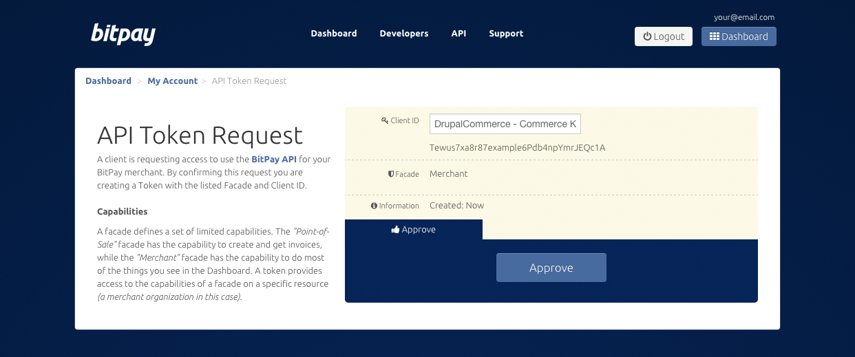Open the API nav menu item
This screenshot has height=357, width=855.
[458, 33]
